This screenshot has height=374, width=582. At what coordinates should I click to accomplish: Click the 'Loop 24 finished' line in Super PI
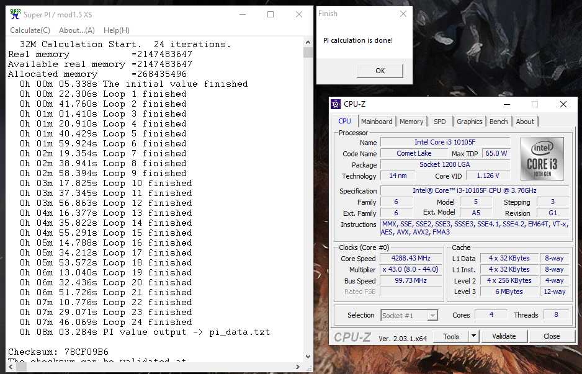click(x=106, y=322)
